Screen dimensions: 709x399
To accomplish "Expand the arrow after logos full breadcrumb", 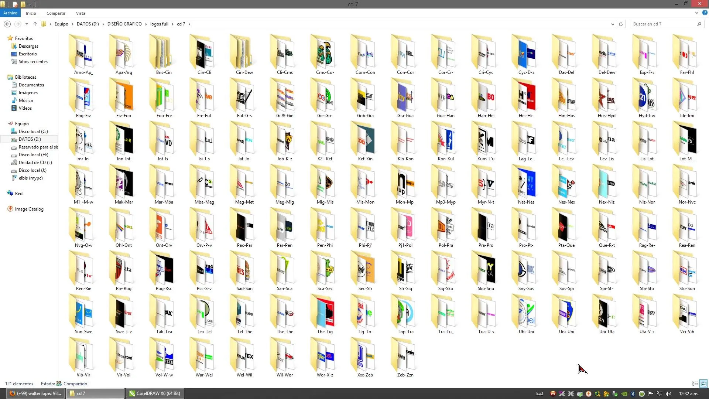I will click(172, 24).
